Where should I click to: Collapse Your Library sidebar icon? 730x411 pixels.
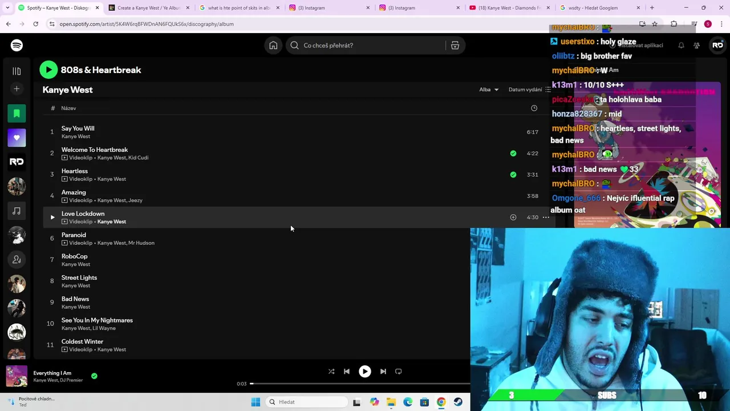pos(17,71)
